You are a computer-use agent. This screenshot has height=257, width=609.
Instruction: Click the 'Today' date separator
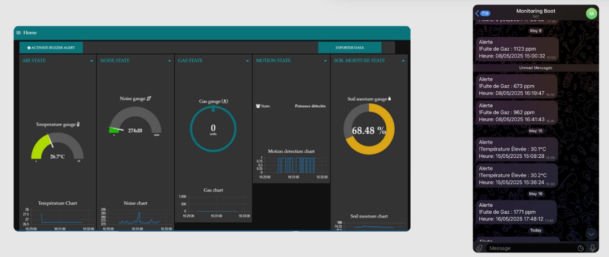tap(536, 230)
